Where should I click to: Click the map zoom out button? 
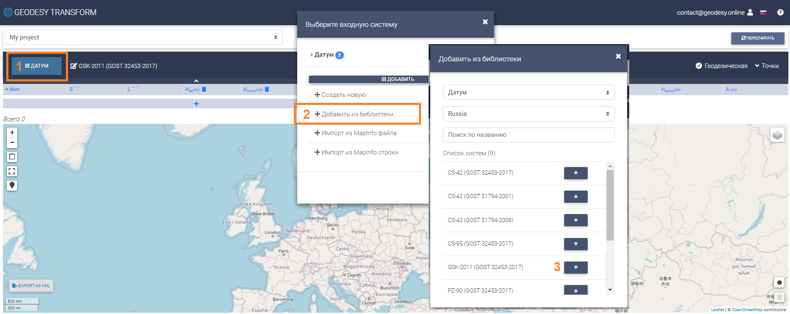pyautogui.click(x=12, y=143)
